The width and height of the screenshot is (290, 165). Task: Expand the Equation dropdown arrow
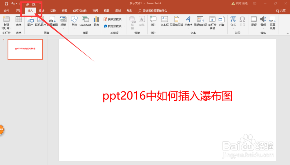pyautogui.click(x=233, y=28)
